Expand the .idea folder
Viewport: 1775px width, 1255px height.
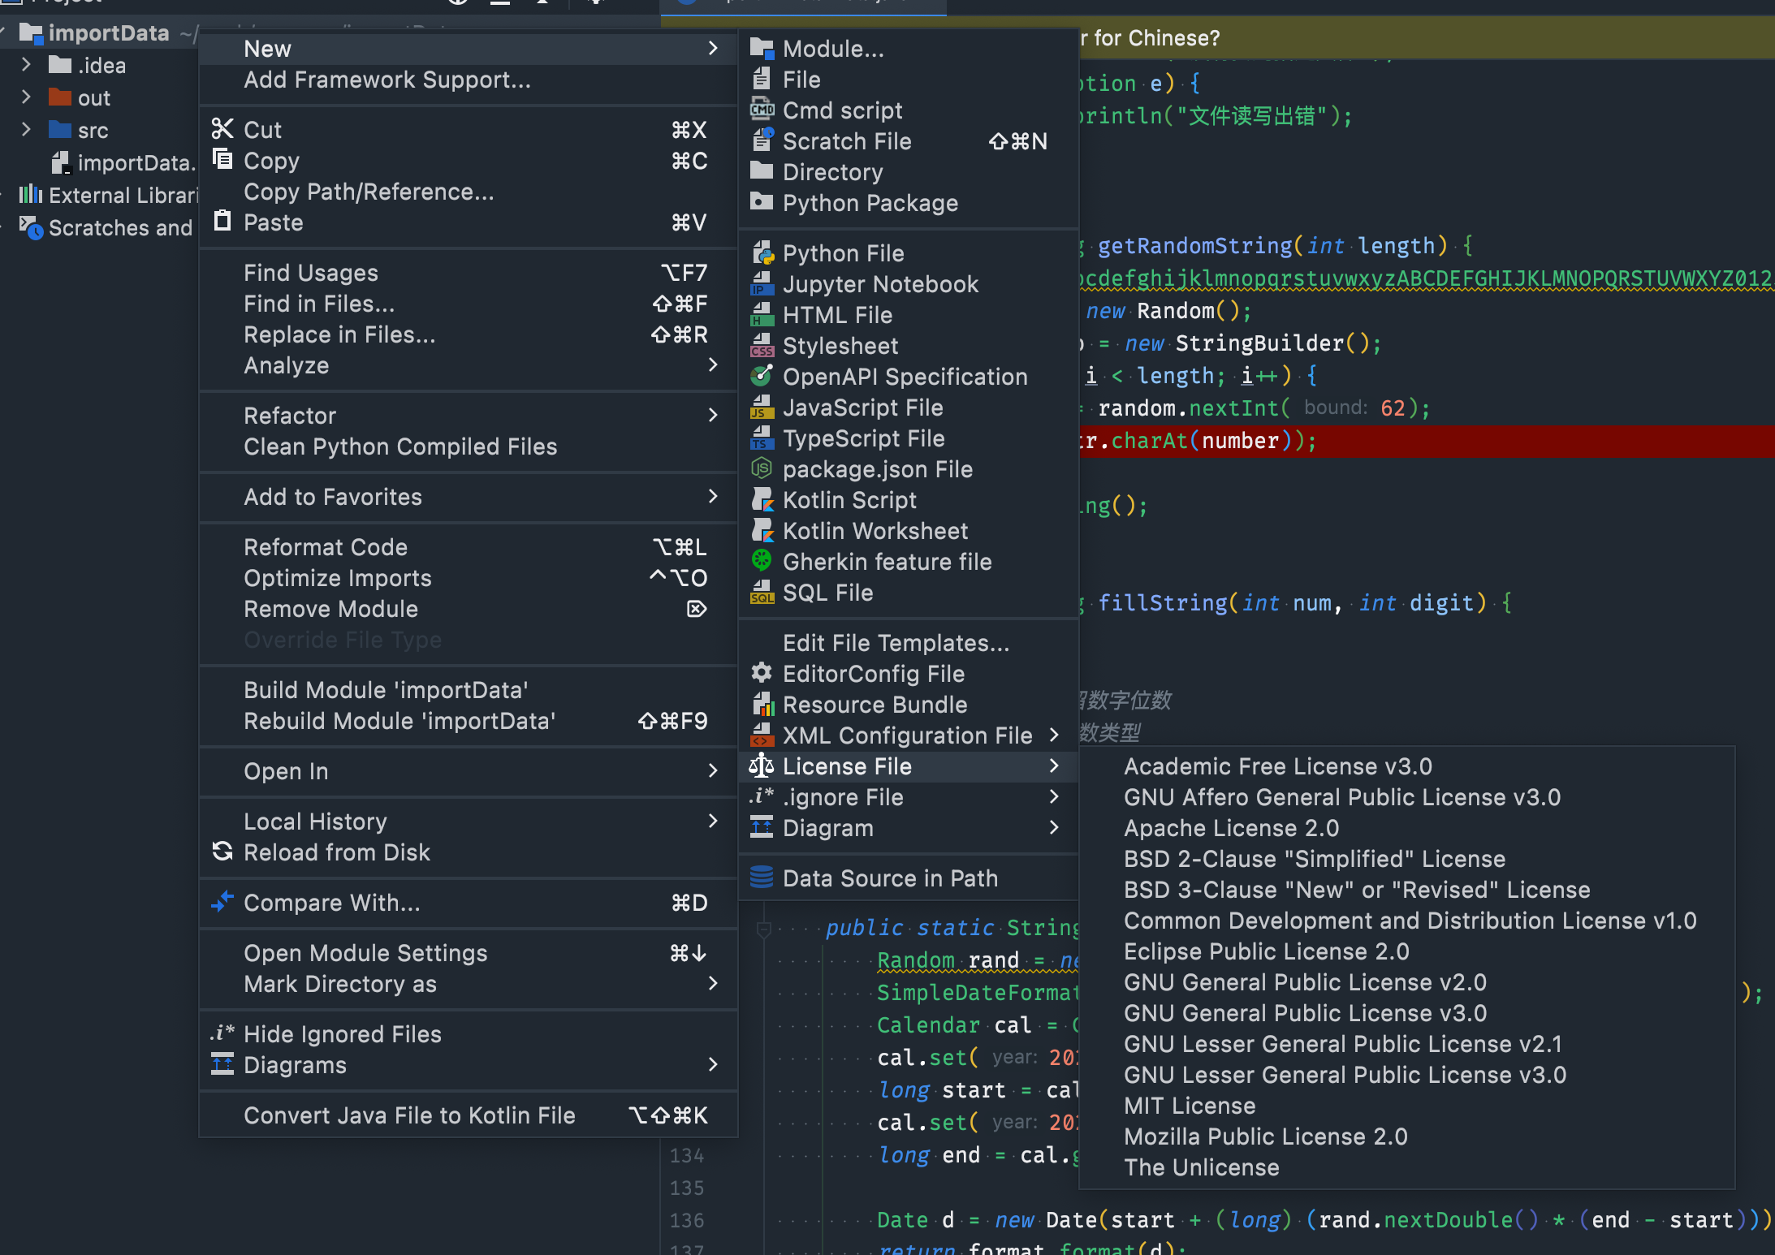[x=26, y=65]
